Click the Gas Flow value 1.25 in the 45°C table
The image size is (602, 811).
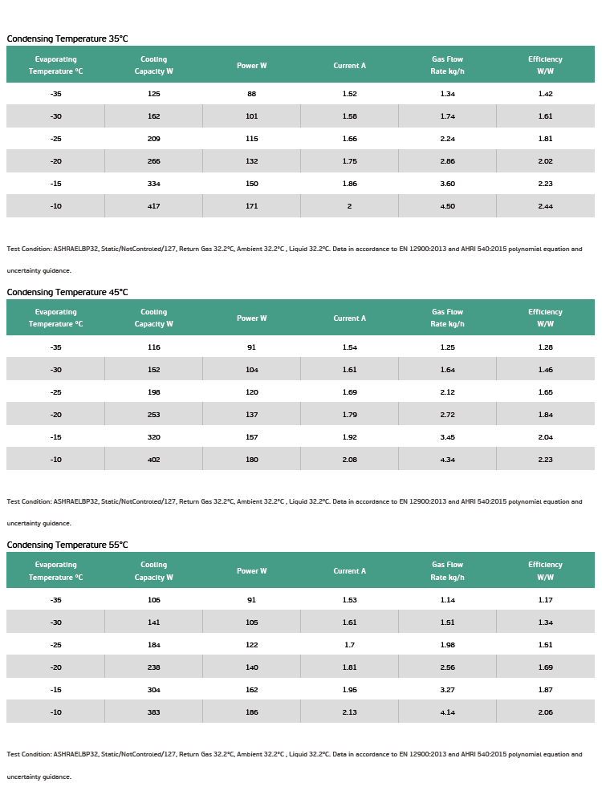(x=447, y=347)
